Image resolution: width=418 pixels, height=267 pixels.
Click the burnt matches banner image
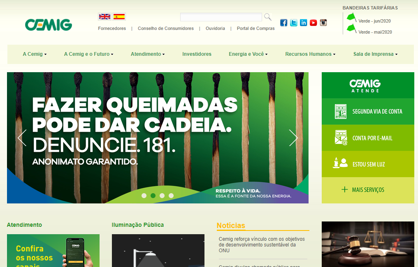[158, 138]
